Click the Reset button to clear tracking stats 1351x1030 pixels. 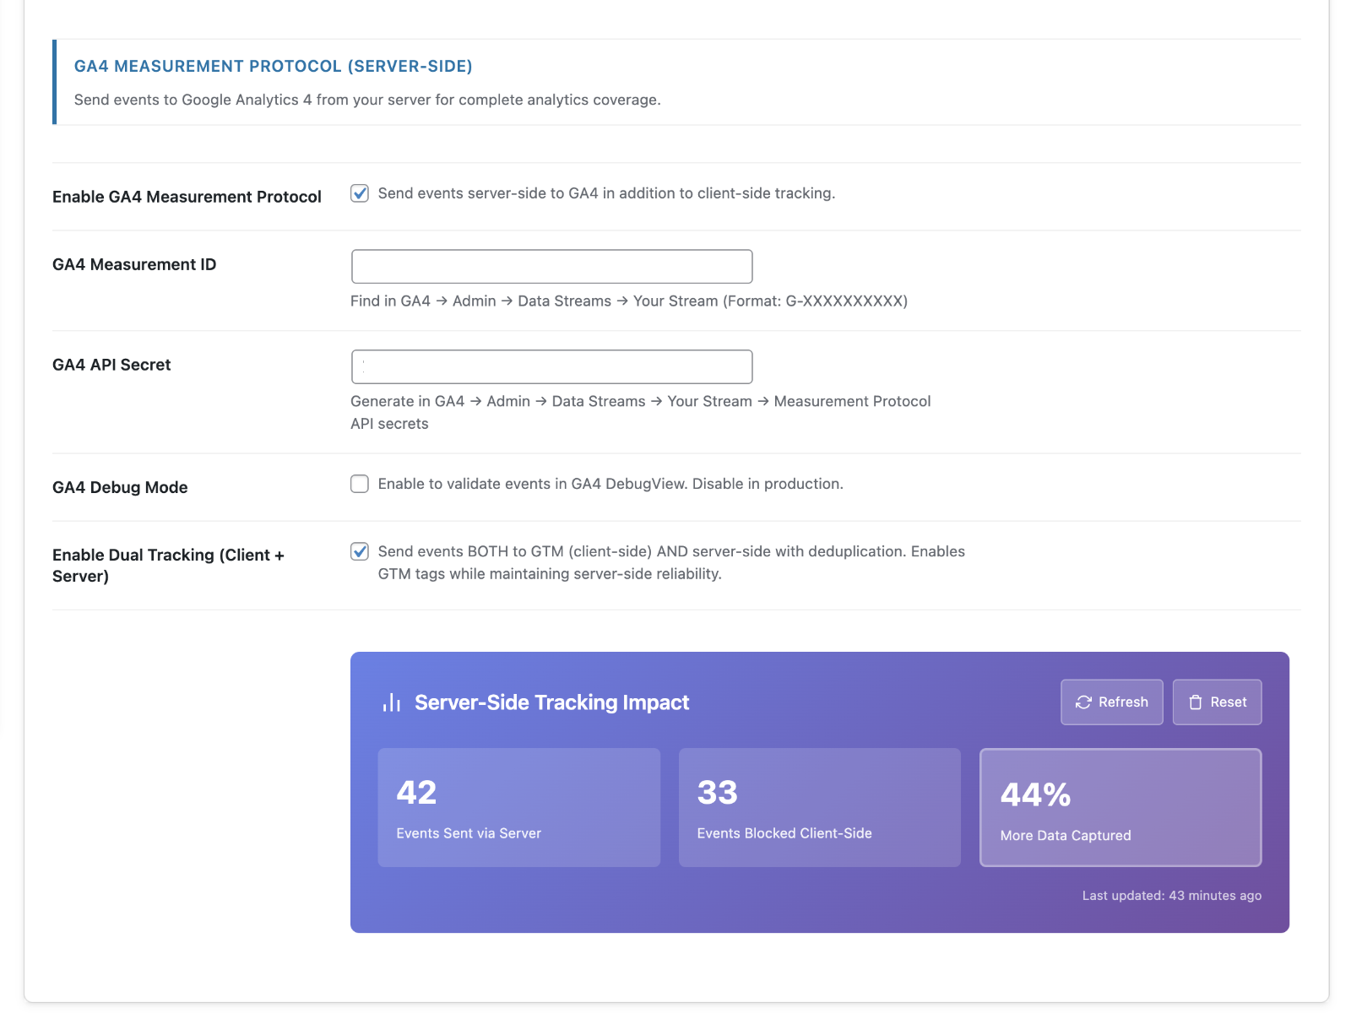1217,702
